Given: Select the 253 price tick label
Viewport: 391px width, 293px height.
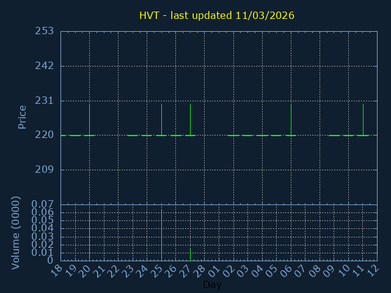Looking at the screenshot, I should [44, 31].
